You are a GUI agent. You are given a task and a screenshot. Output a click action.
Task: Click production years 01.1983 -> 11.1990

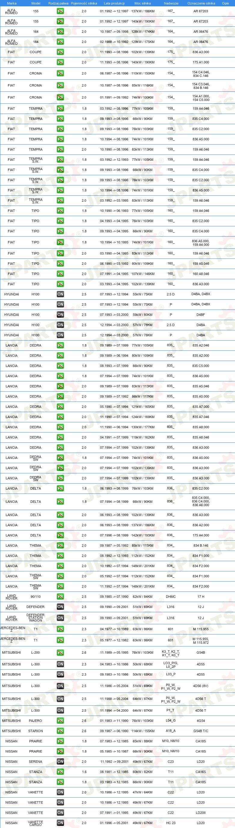point(114,721)
